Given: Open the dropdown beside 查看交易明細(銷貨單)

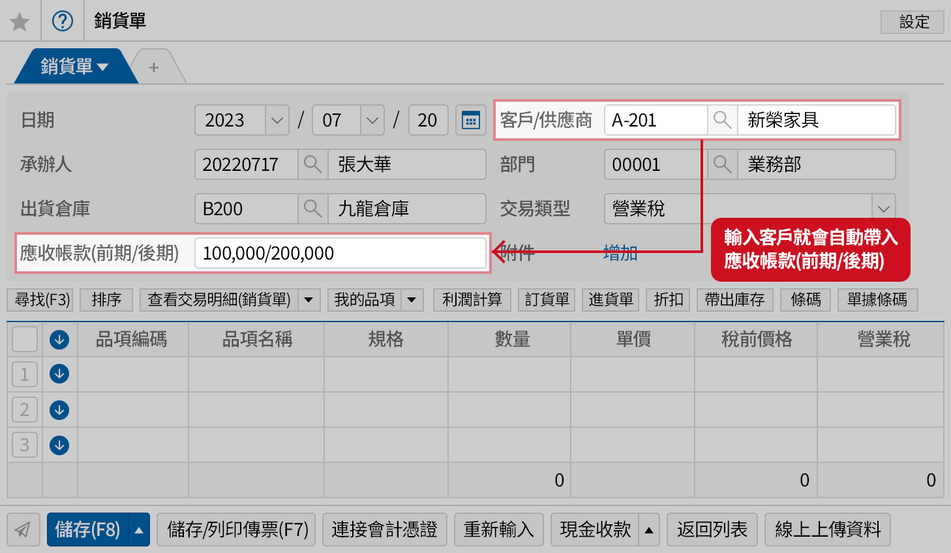Looking at the screenshot, I should [307, 299].
